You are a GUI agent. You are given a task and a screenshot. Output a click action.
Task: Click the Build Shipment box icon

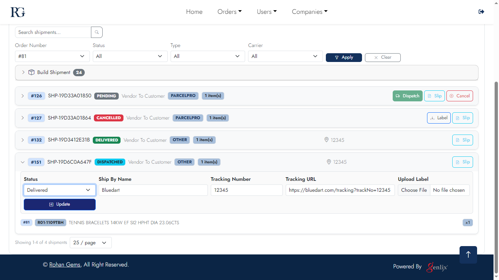(x=31, y=72)
